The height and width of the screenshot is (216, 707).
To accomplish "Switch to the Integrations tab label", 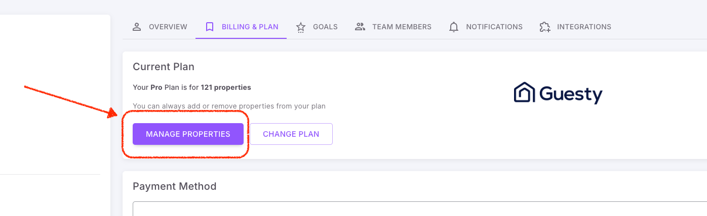I will pos(584,27).
